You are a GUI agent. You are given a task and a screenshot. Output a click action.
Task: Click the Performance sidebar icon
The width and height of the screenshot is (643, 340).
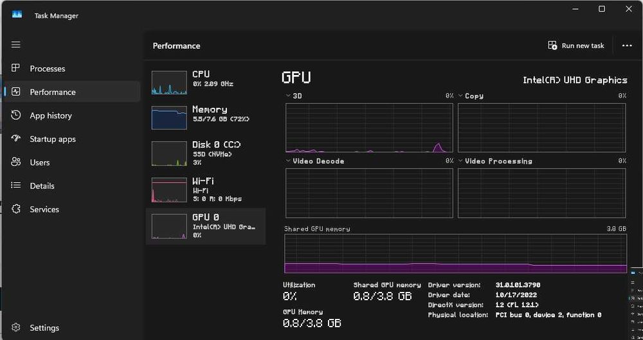point(15,92)
